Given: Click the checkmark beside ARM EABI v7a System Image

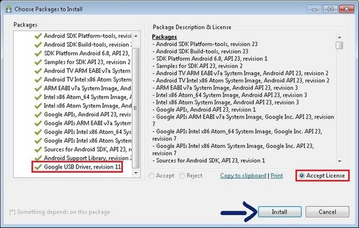Looking at the screenshot, I should (x=38, y=88).
